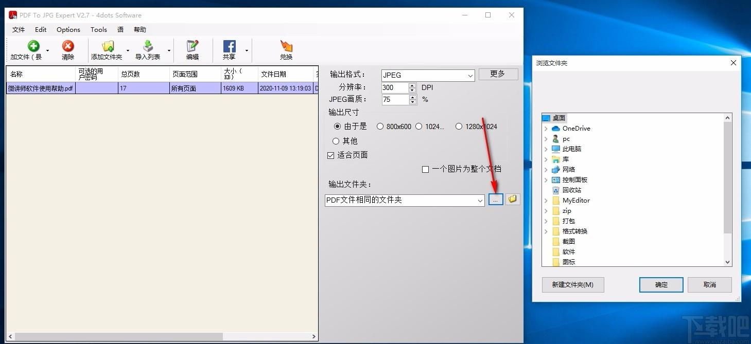Select the 此电脑 computer icon
The image size is (751, 344).
coord(555,149)
